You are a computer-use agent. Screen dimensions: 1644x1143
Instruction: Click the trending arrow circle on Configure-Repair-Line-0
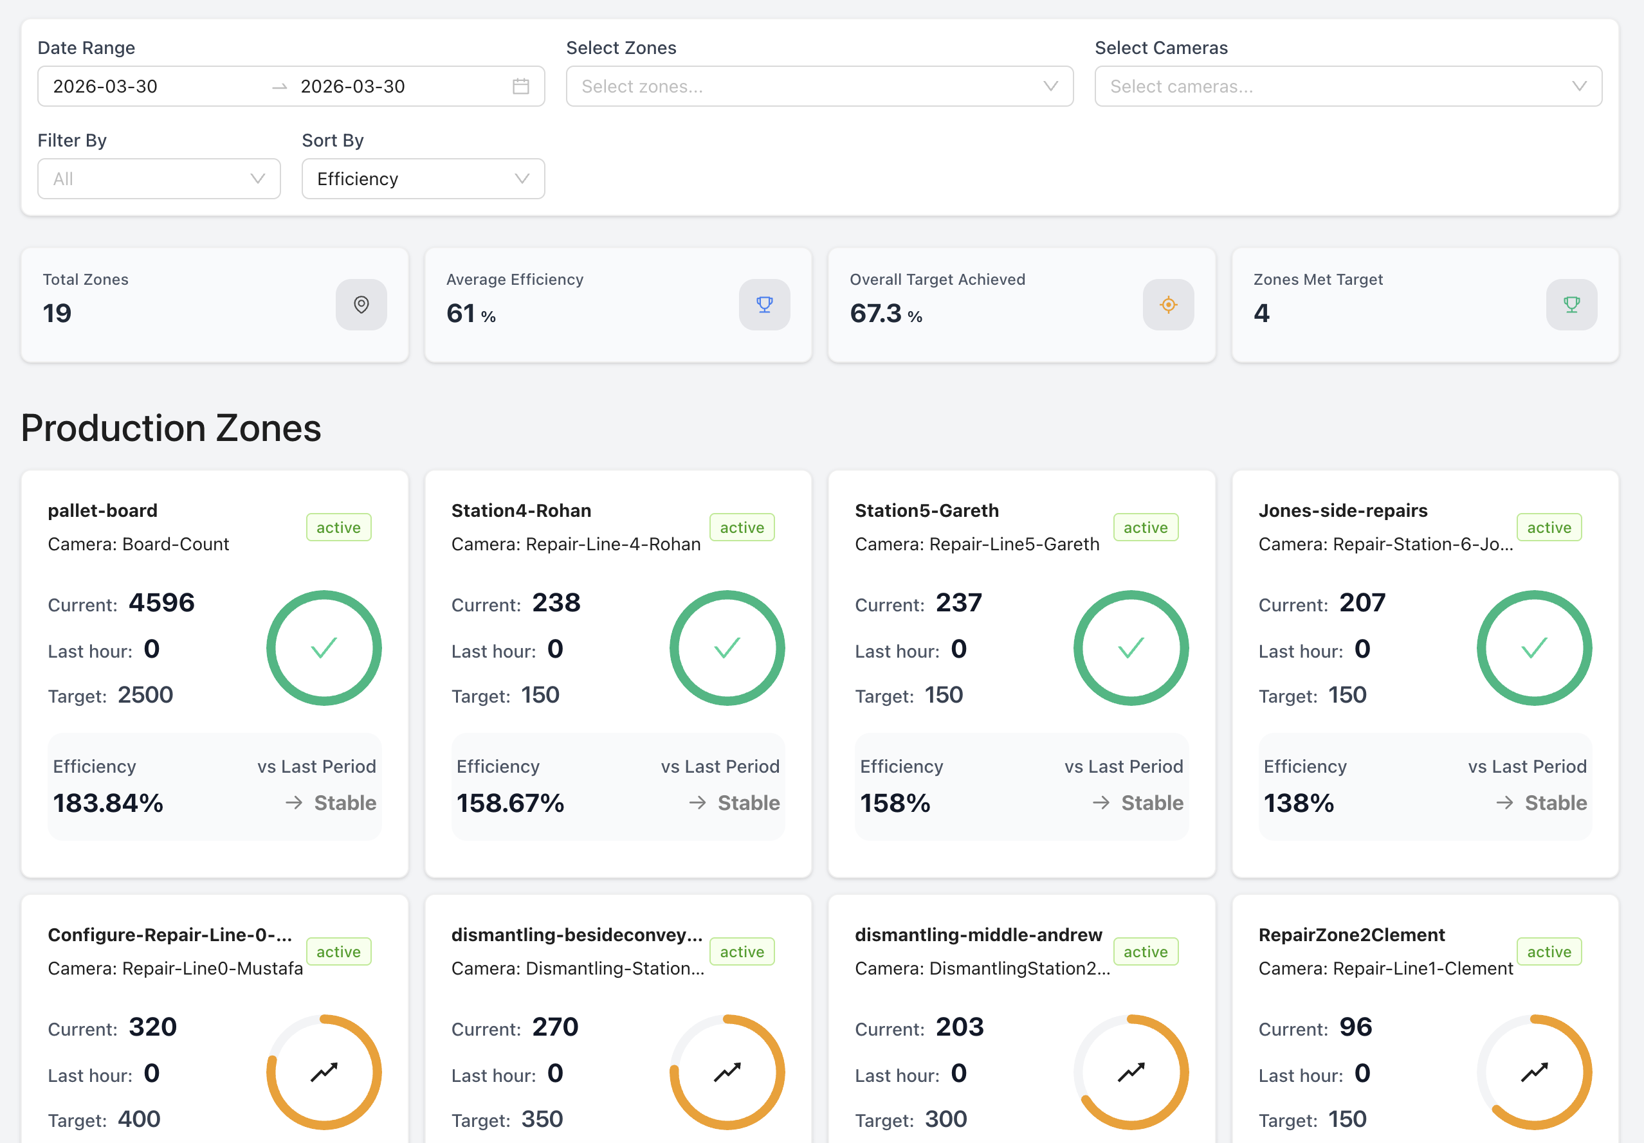pyautogui.click(x=324, y=1072)
